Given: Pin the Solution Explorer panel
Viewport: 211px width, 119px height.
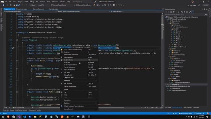Looking at the screenshot, I should click(x=204, y=9).
